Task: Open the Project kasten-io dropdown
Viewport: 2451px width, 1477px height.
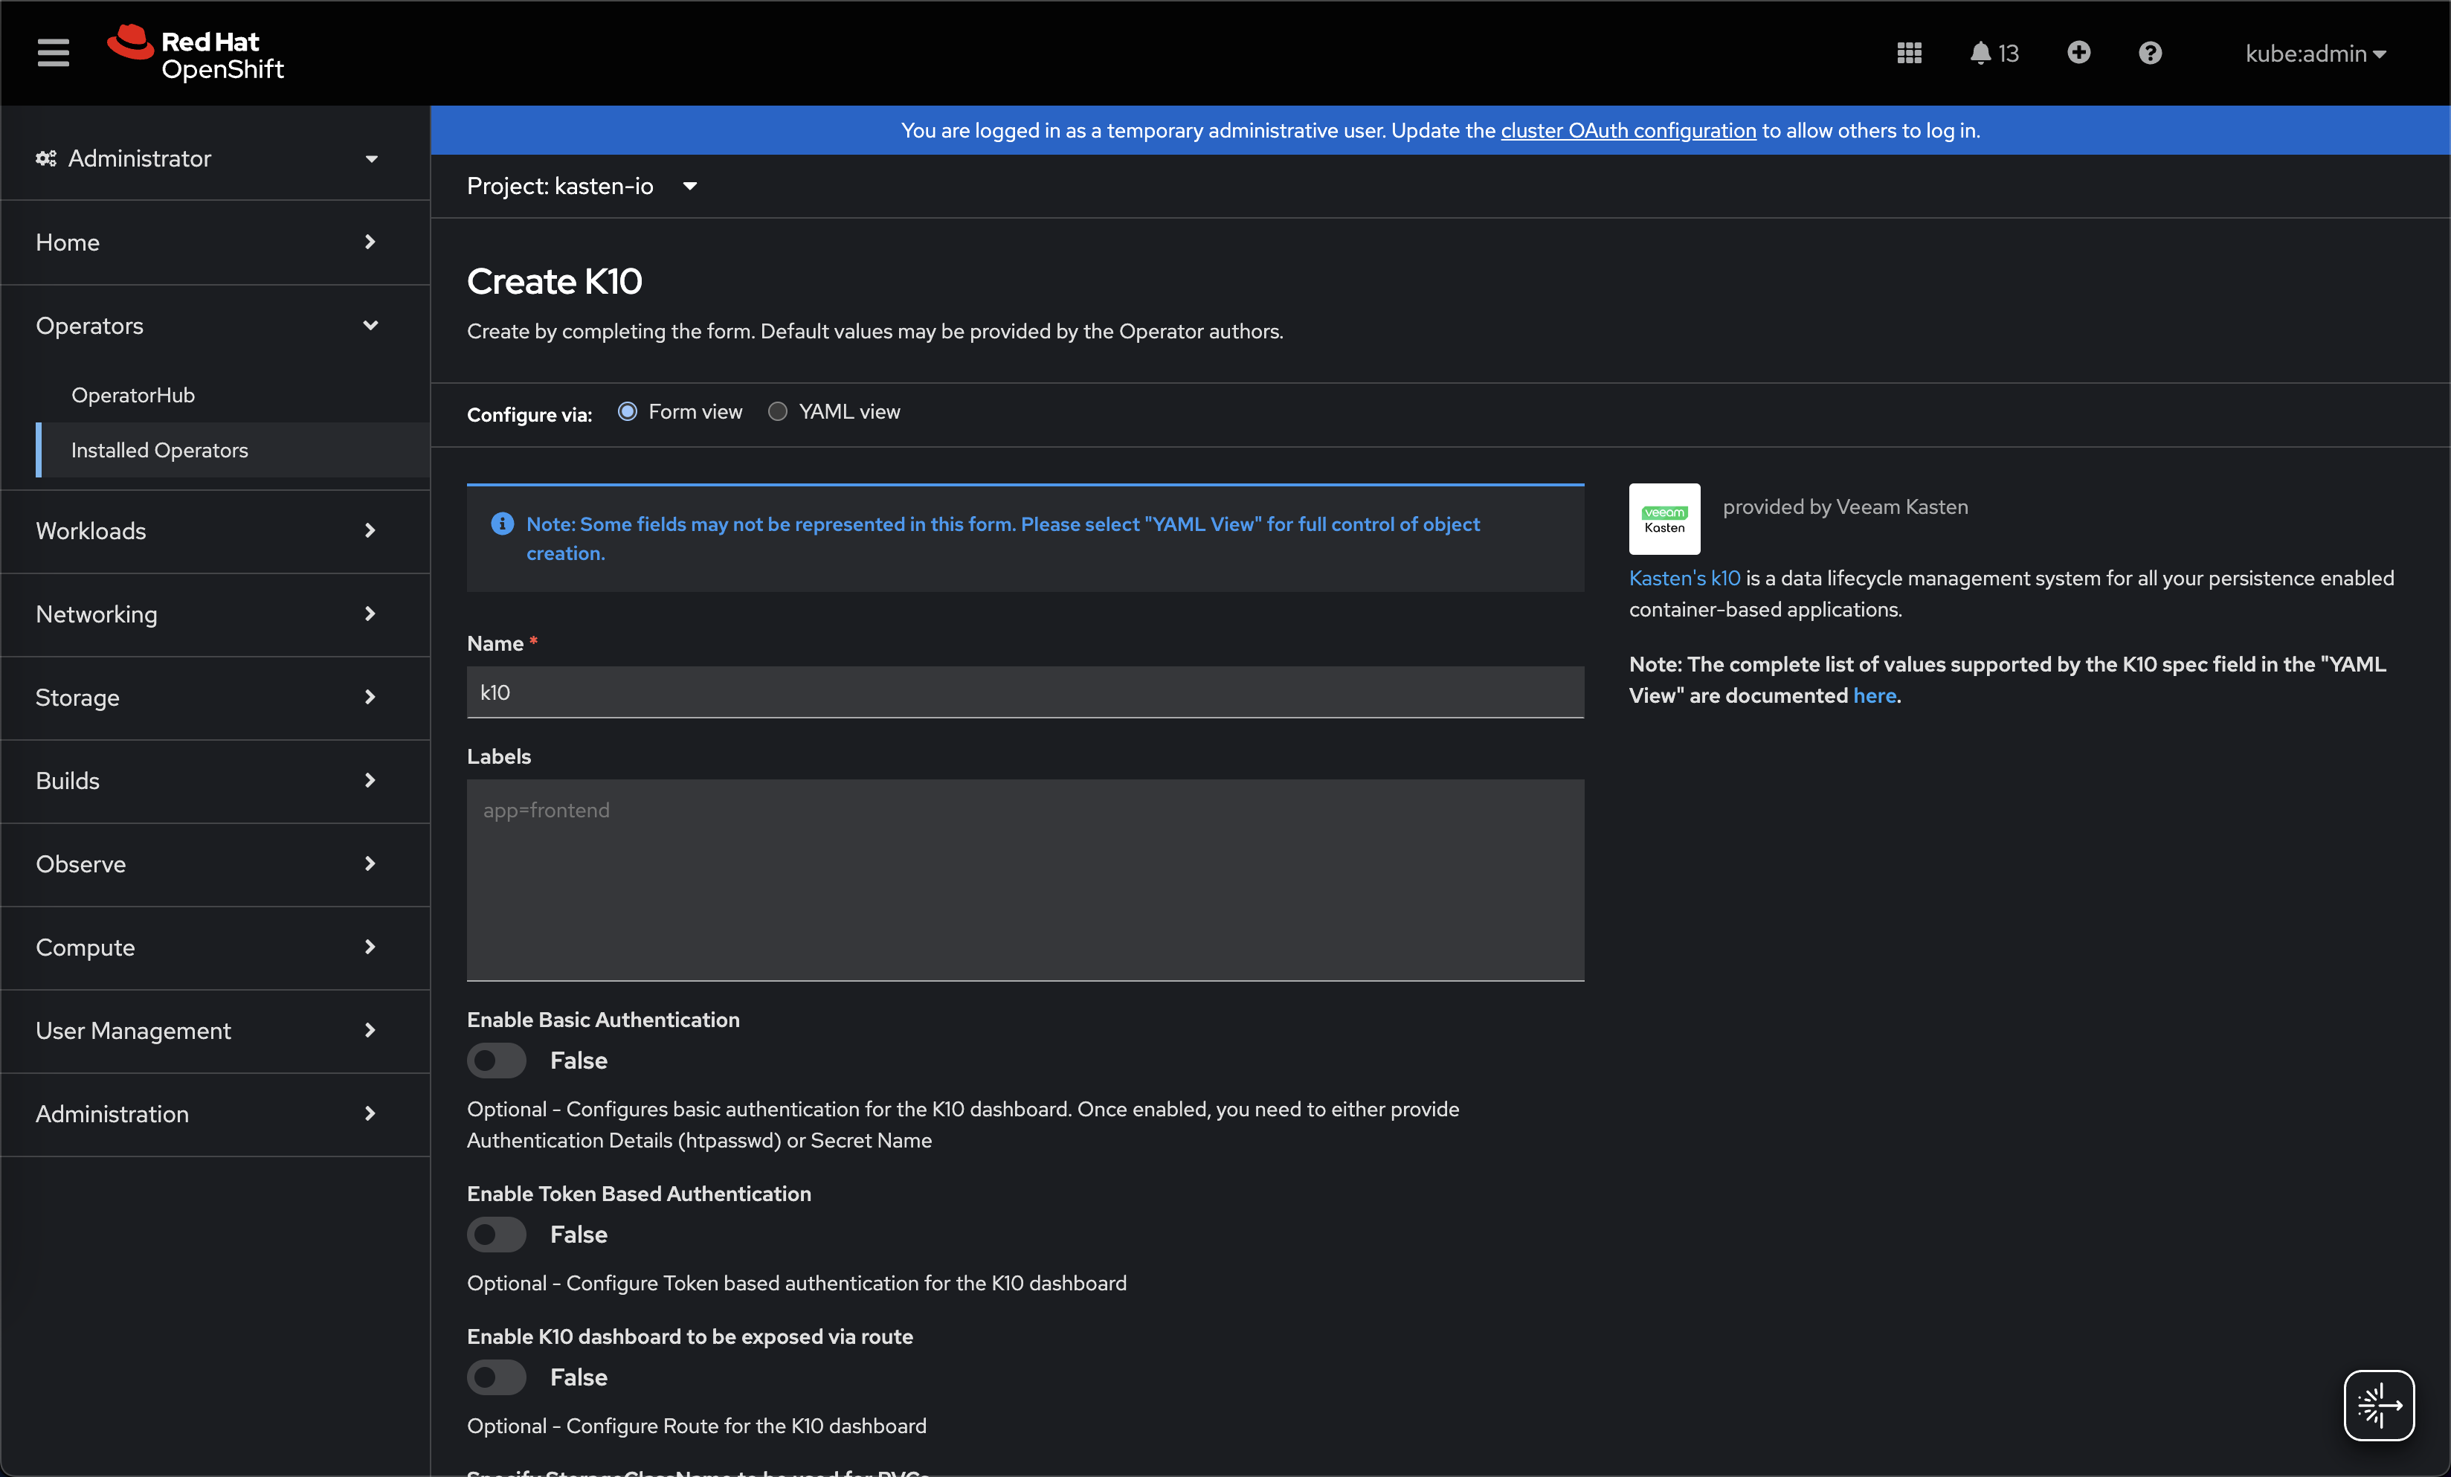Action: point(582,186)
